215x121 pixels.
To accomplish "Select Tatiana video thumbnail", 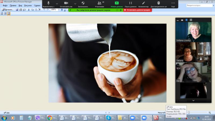I will point(193,52).
